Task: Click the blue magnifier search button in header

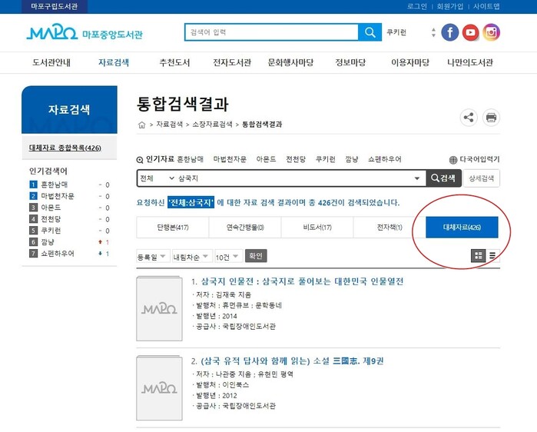Action: click(x=370, y=32)
